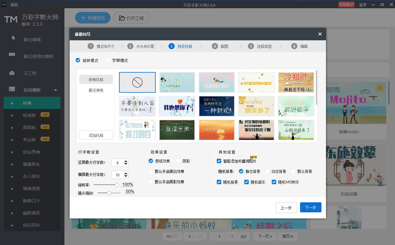Click the Next step button

pyautogui.click(x=310, y=207)
